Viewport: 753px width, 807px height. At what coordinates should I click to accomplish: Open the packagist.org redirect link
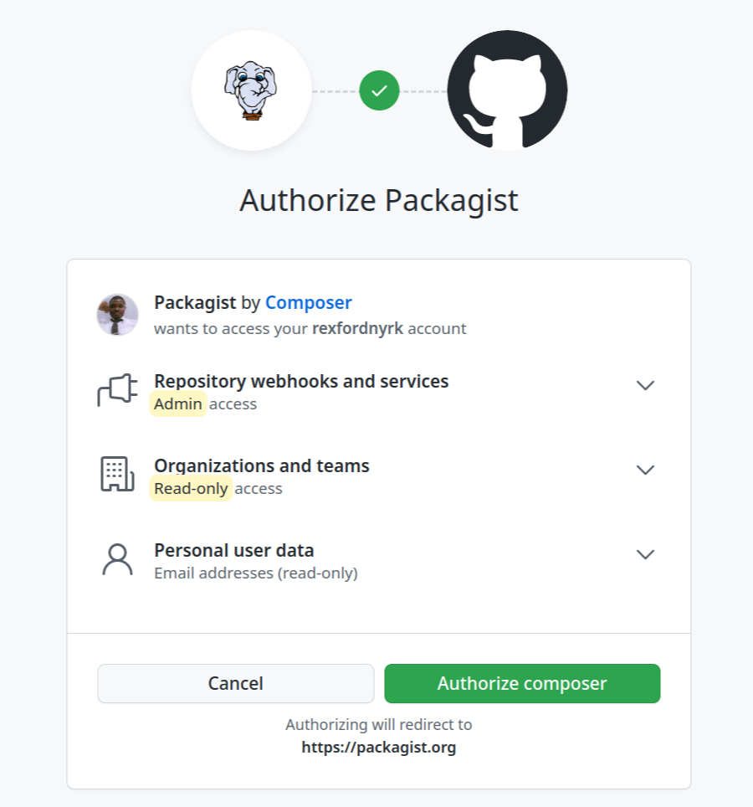point(378,747)
